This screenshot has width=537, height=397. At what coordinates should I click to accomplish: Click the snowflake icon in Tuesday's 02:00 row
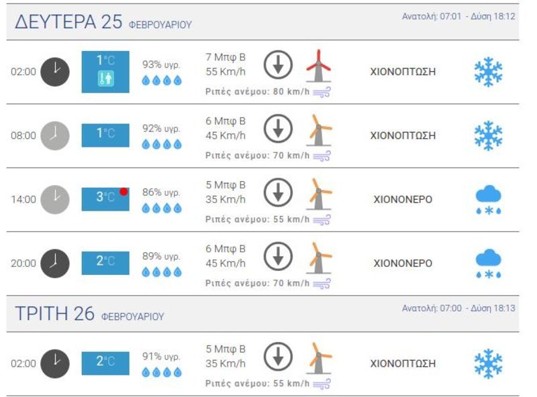coord(488,363)
